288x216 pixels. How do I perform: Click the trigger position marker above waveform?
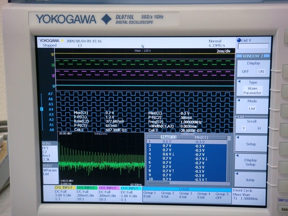pyautogui.click(x=142, y=46)
